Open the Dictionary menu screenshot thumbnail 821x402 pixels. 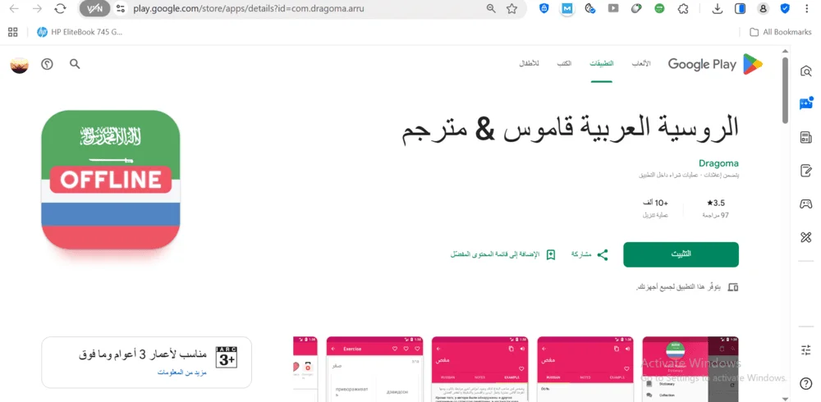[x=690, y=369]
